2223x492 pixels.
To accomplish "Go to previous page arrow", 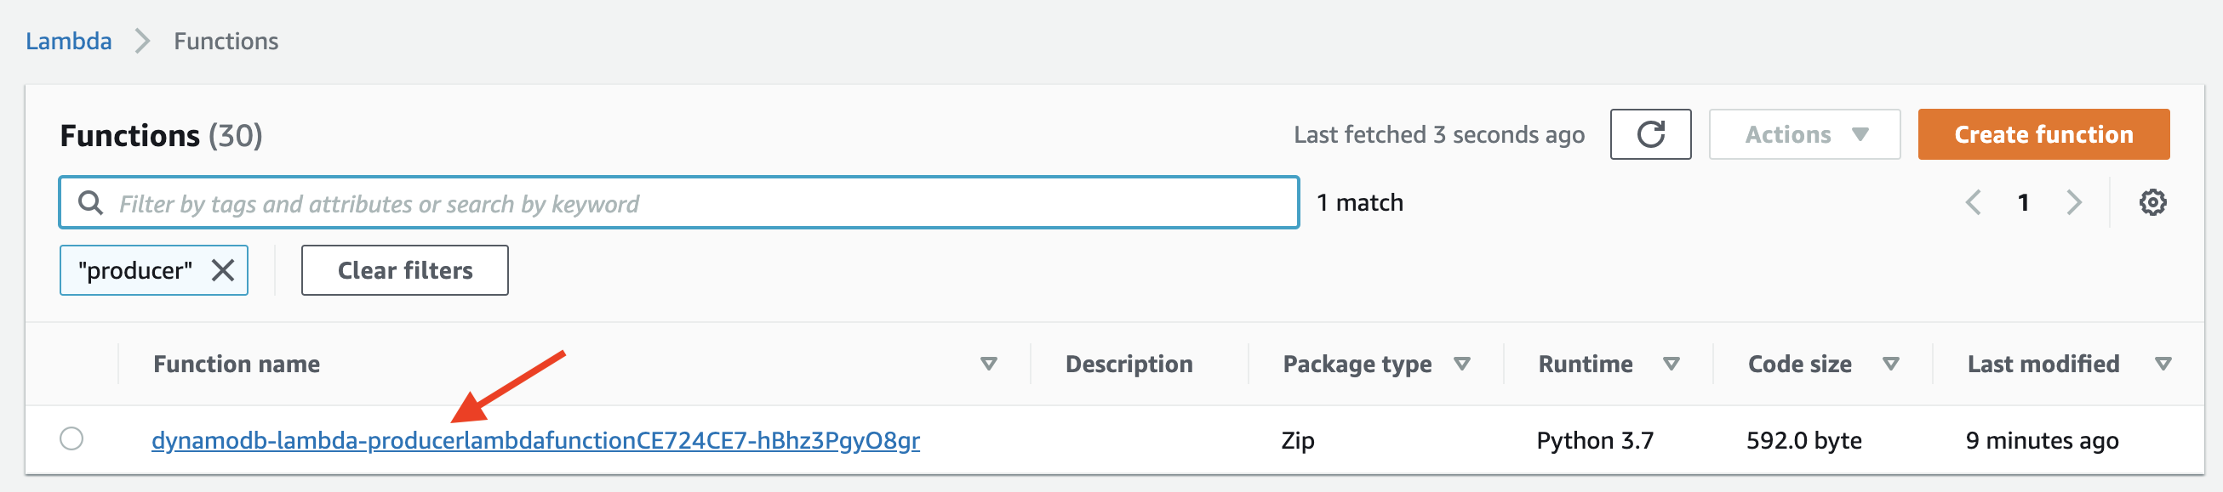I will pyautogui.click(x=1973, y=202).
